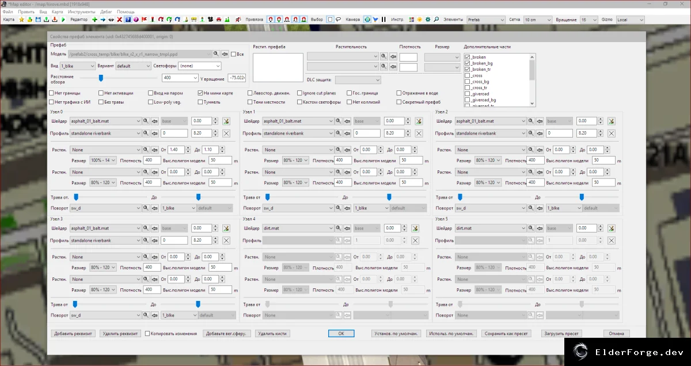This screenshot has width=691, height=366.
Task: Click the green play arrow toolbar icon
Action: point(63,20)
